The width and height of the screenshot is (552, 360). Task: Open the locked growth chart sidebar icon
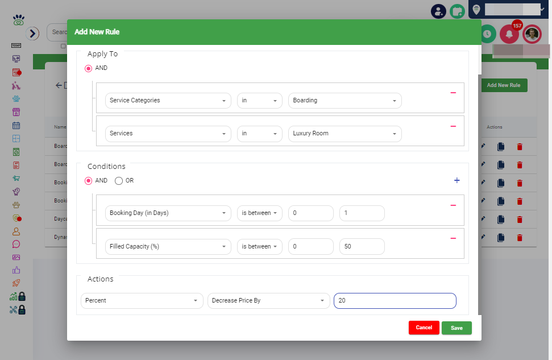[x=18, y=296]
